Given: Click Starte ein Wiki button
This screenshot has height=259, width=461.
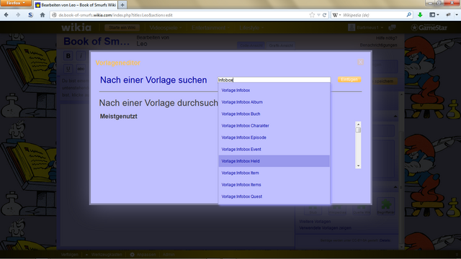Looking at the screenshot, I should pyautogui.click(x=122, y=27).
